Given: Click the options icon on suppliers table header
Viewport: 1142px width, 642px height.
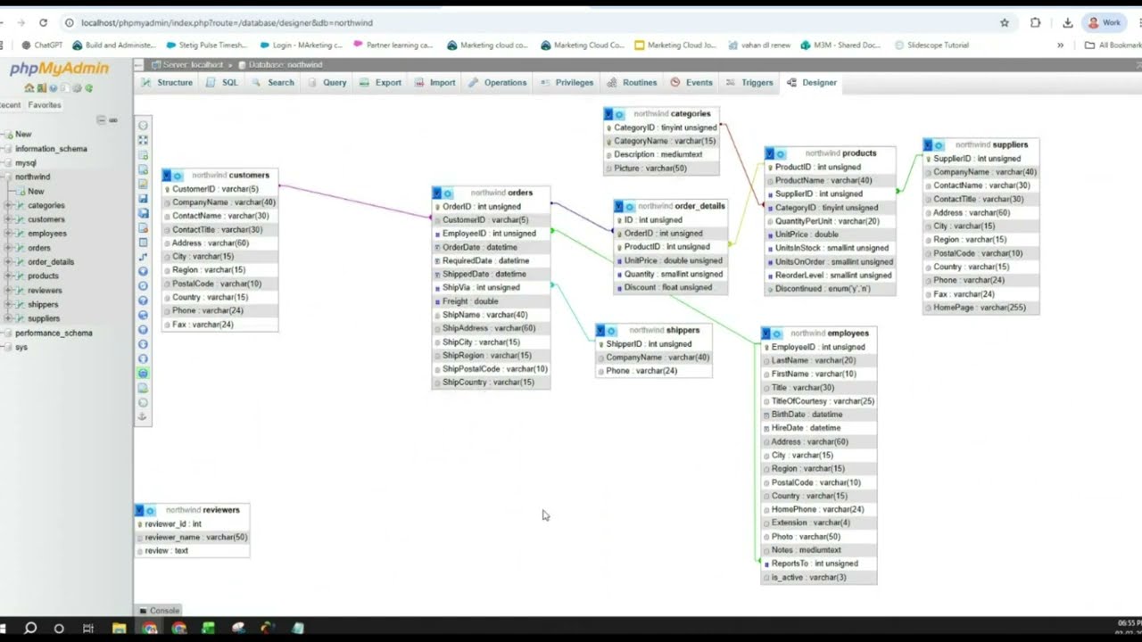Looking at the screenshot, I should [x=939, y=144].
